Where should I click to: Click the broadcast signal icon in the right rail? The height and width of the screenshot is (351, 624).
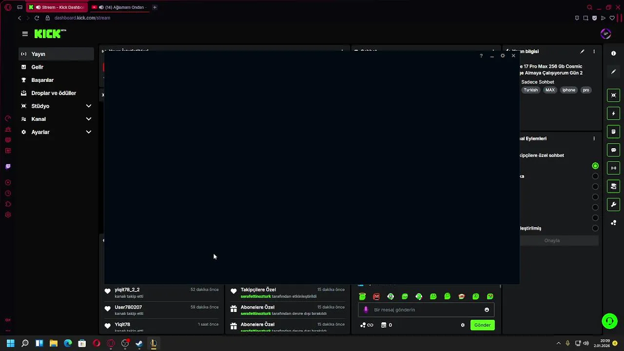[614, 168]
